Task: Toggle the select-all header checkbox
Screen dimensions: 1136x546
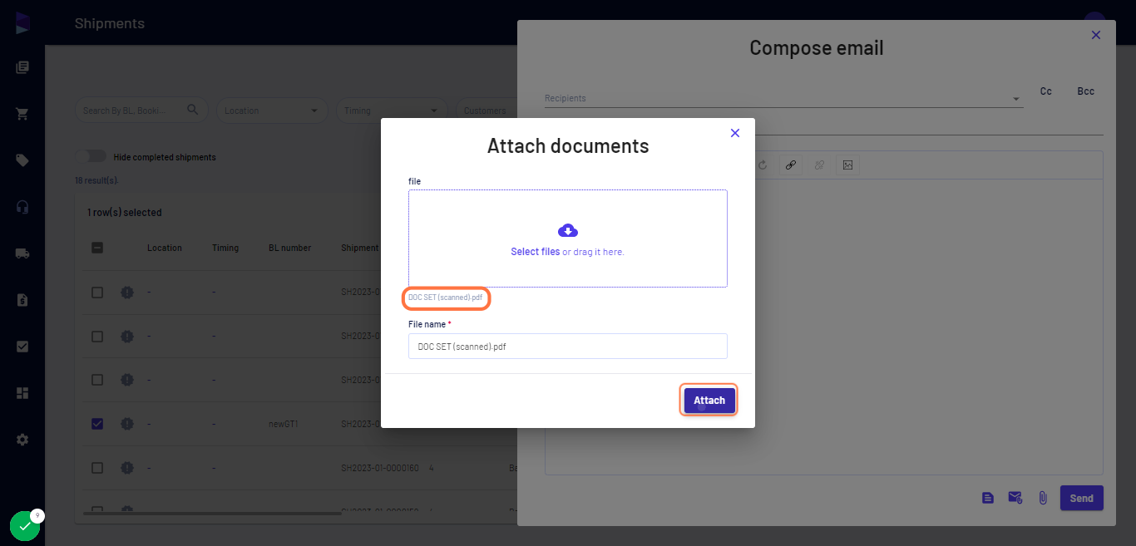Action: pyautogui.click(x=97, y=248)
